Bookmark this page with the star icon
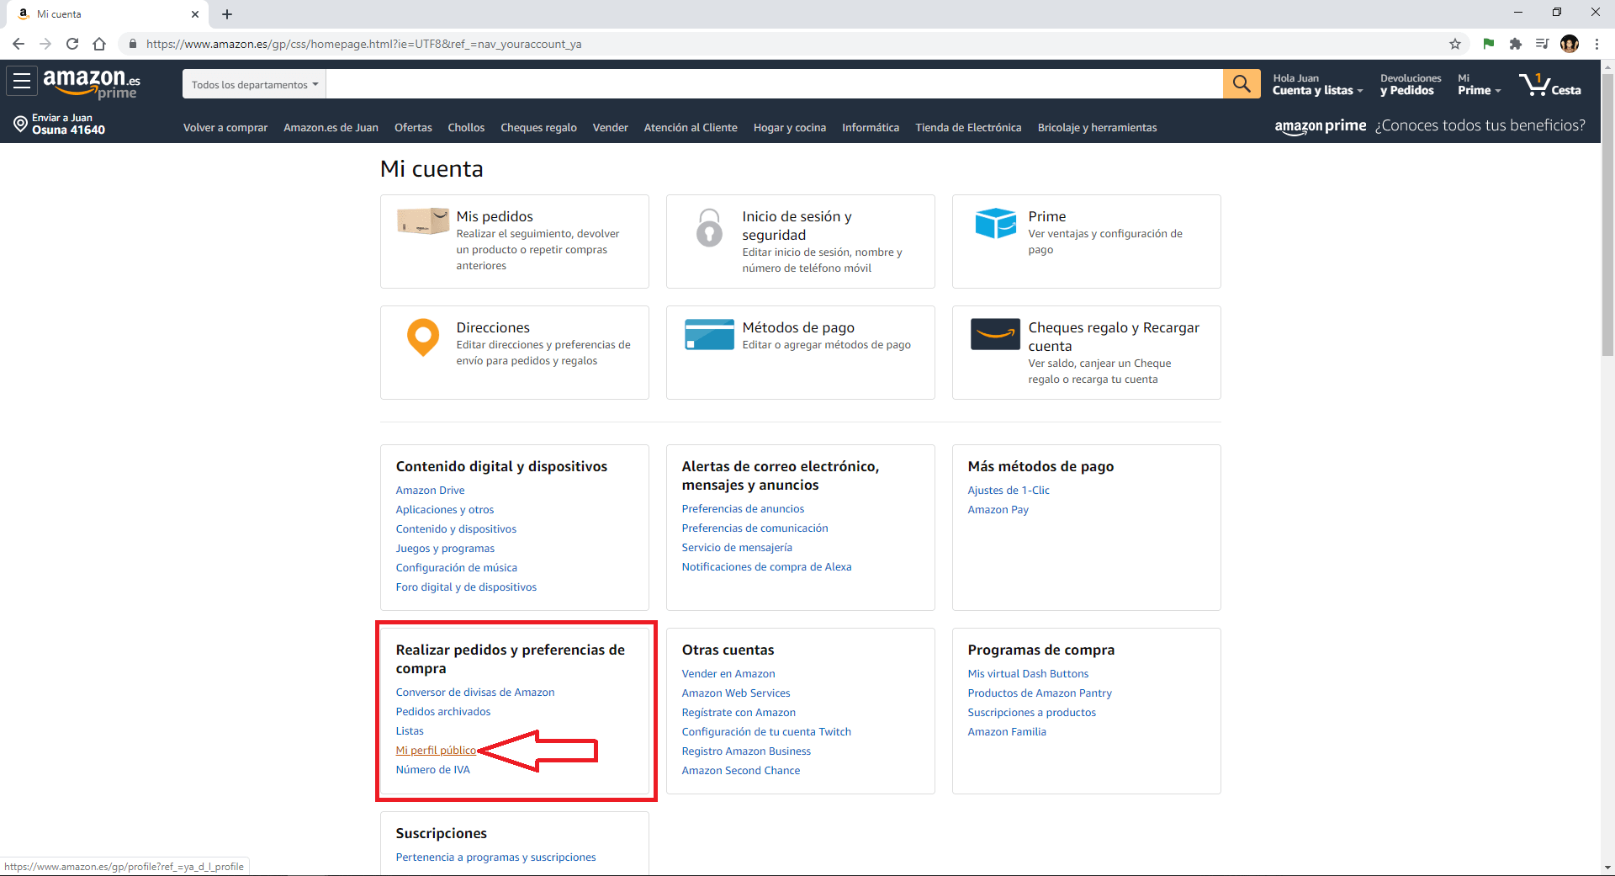The image size is (1615, 876). 1455,44
